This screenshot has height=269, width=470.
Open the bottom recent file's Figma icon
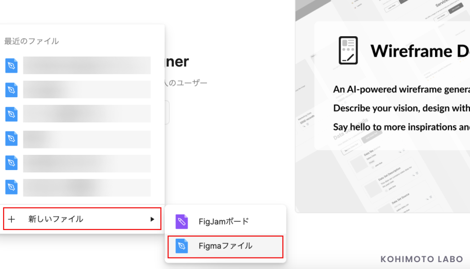coord(11,187)
